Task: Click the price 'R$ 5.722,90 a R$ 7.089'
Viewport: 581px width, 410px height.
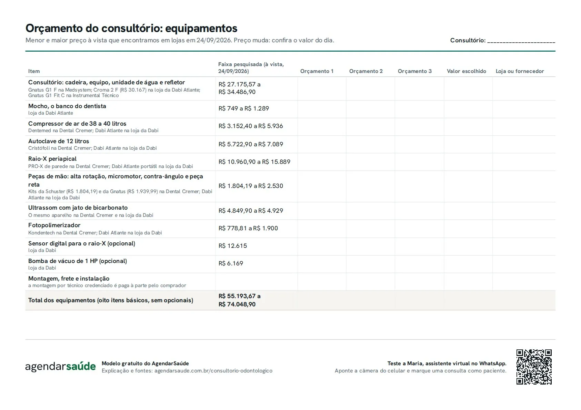Action: [x=251, y=144]
